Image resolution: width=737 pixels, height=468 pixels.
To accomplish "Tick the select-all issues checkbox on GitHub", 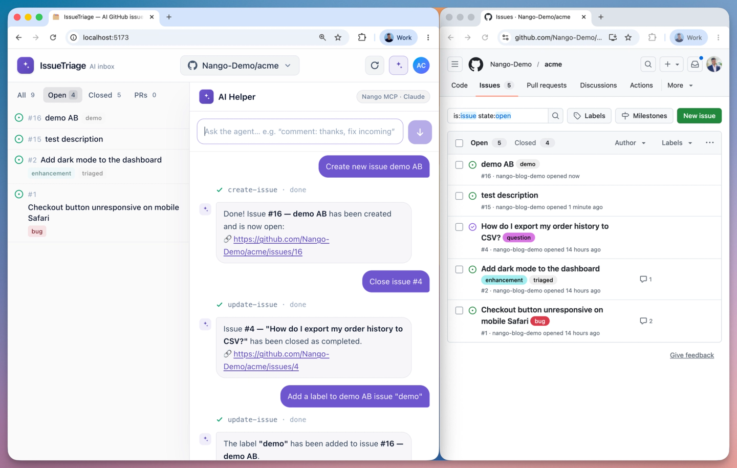I will (459, 143).
